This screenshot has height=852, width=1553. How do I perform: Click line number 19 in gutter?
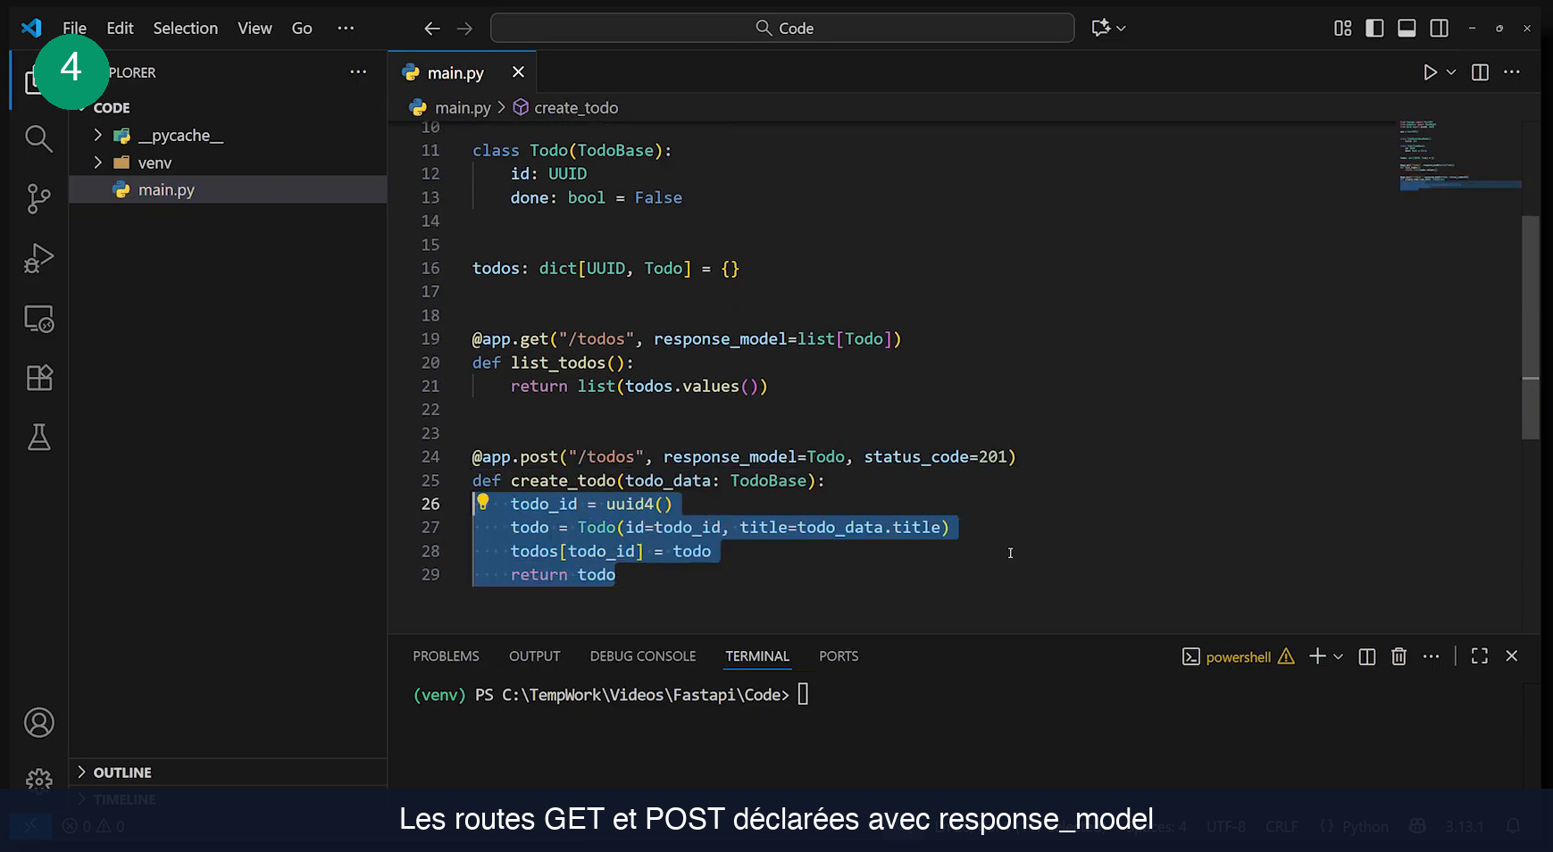point(430,339)
